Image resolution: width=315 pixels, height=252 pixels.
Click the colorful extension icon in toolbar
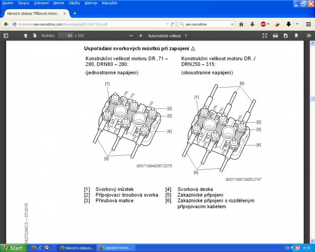tap(277, 25)
